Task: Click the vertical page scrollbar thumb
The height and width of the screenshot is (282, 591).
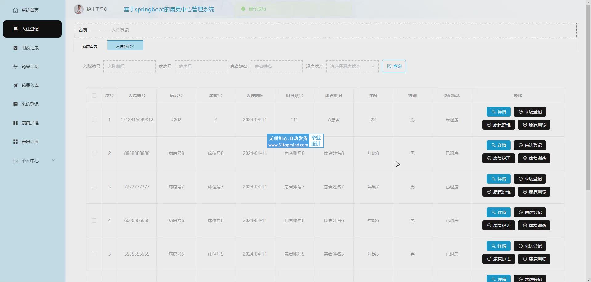Action: (x=588, y=97)
